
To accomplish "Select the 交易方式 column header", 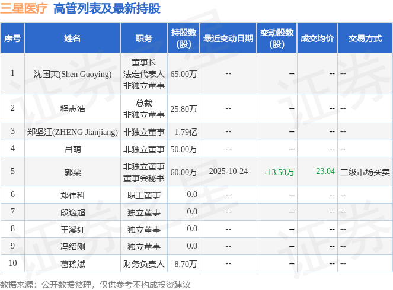I will coord(365,38).
